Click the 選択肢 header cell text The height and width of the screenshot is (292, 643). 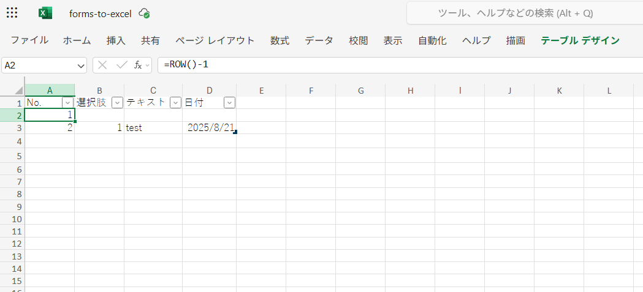click(91, 103)
